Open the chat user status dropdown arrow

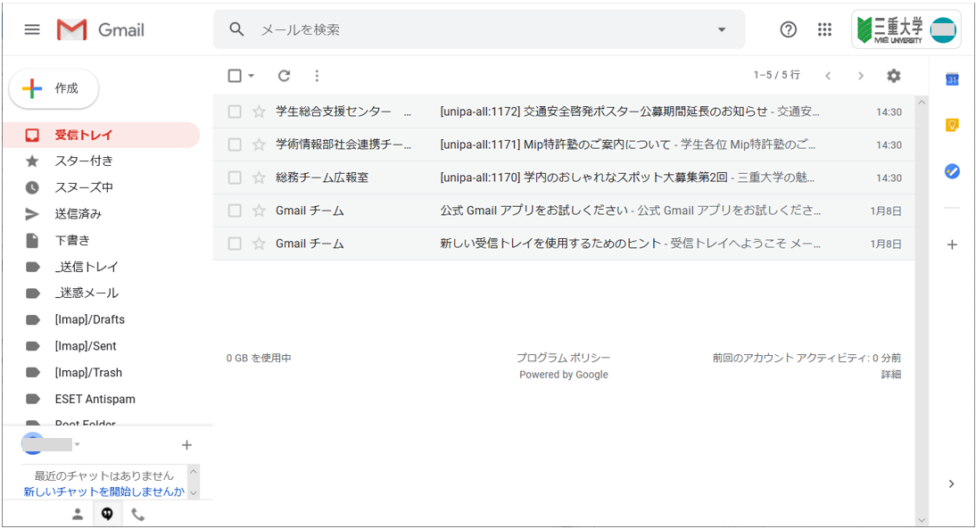coord(78,444)
